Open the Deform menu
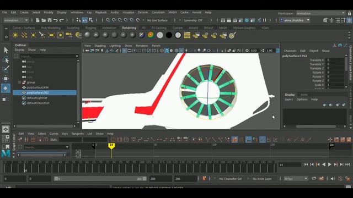353x198 pixels. click(143, 12)
